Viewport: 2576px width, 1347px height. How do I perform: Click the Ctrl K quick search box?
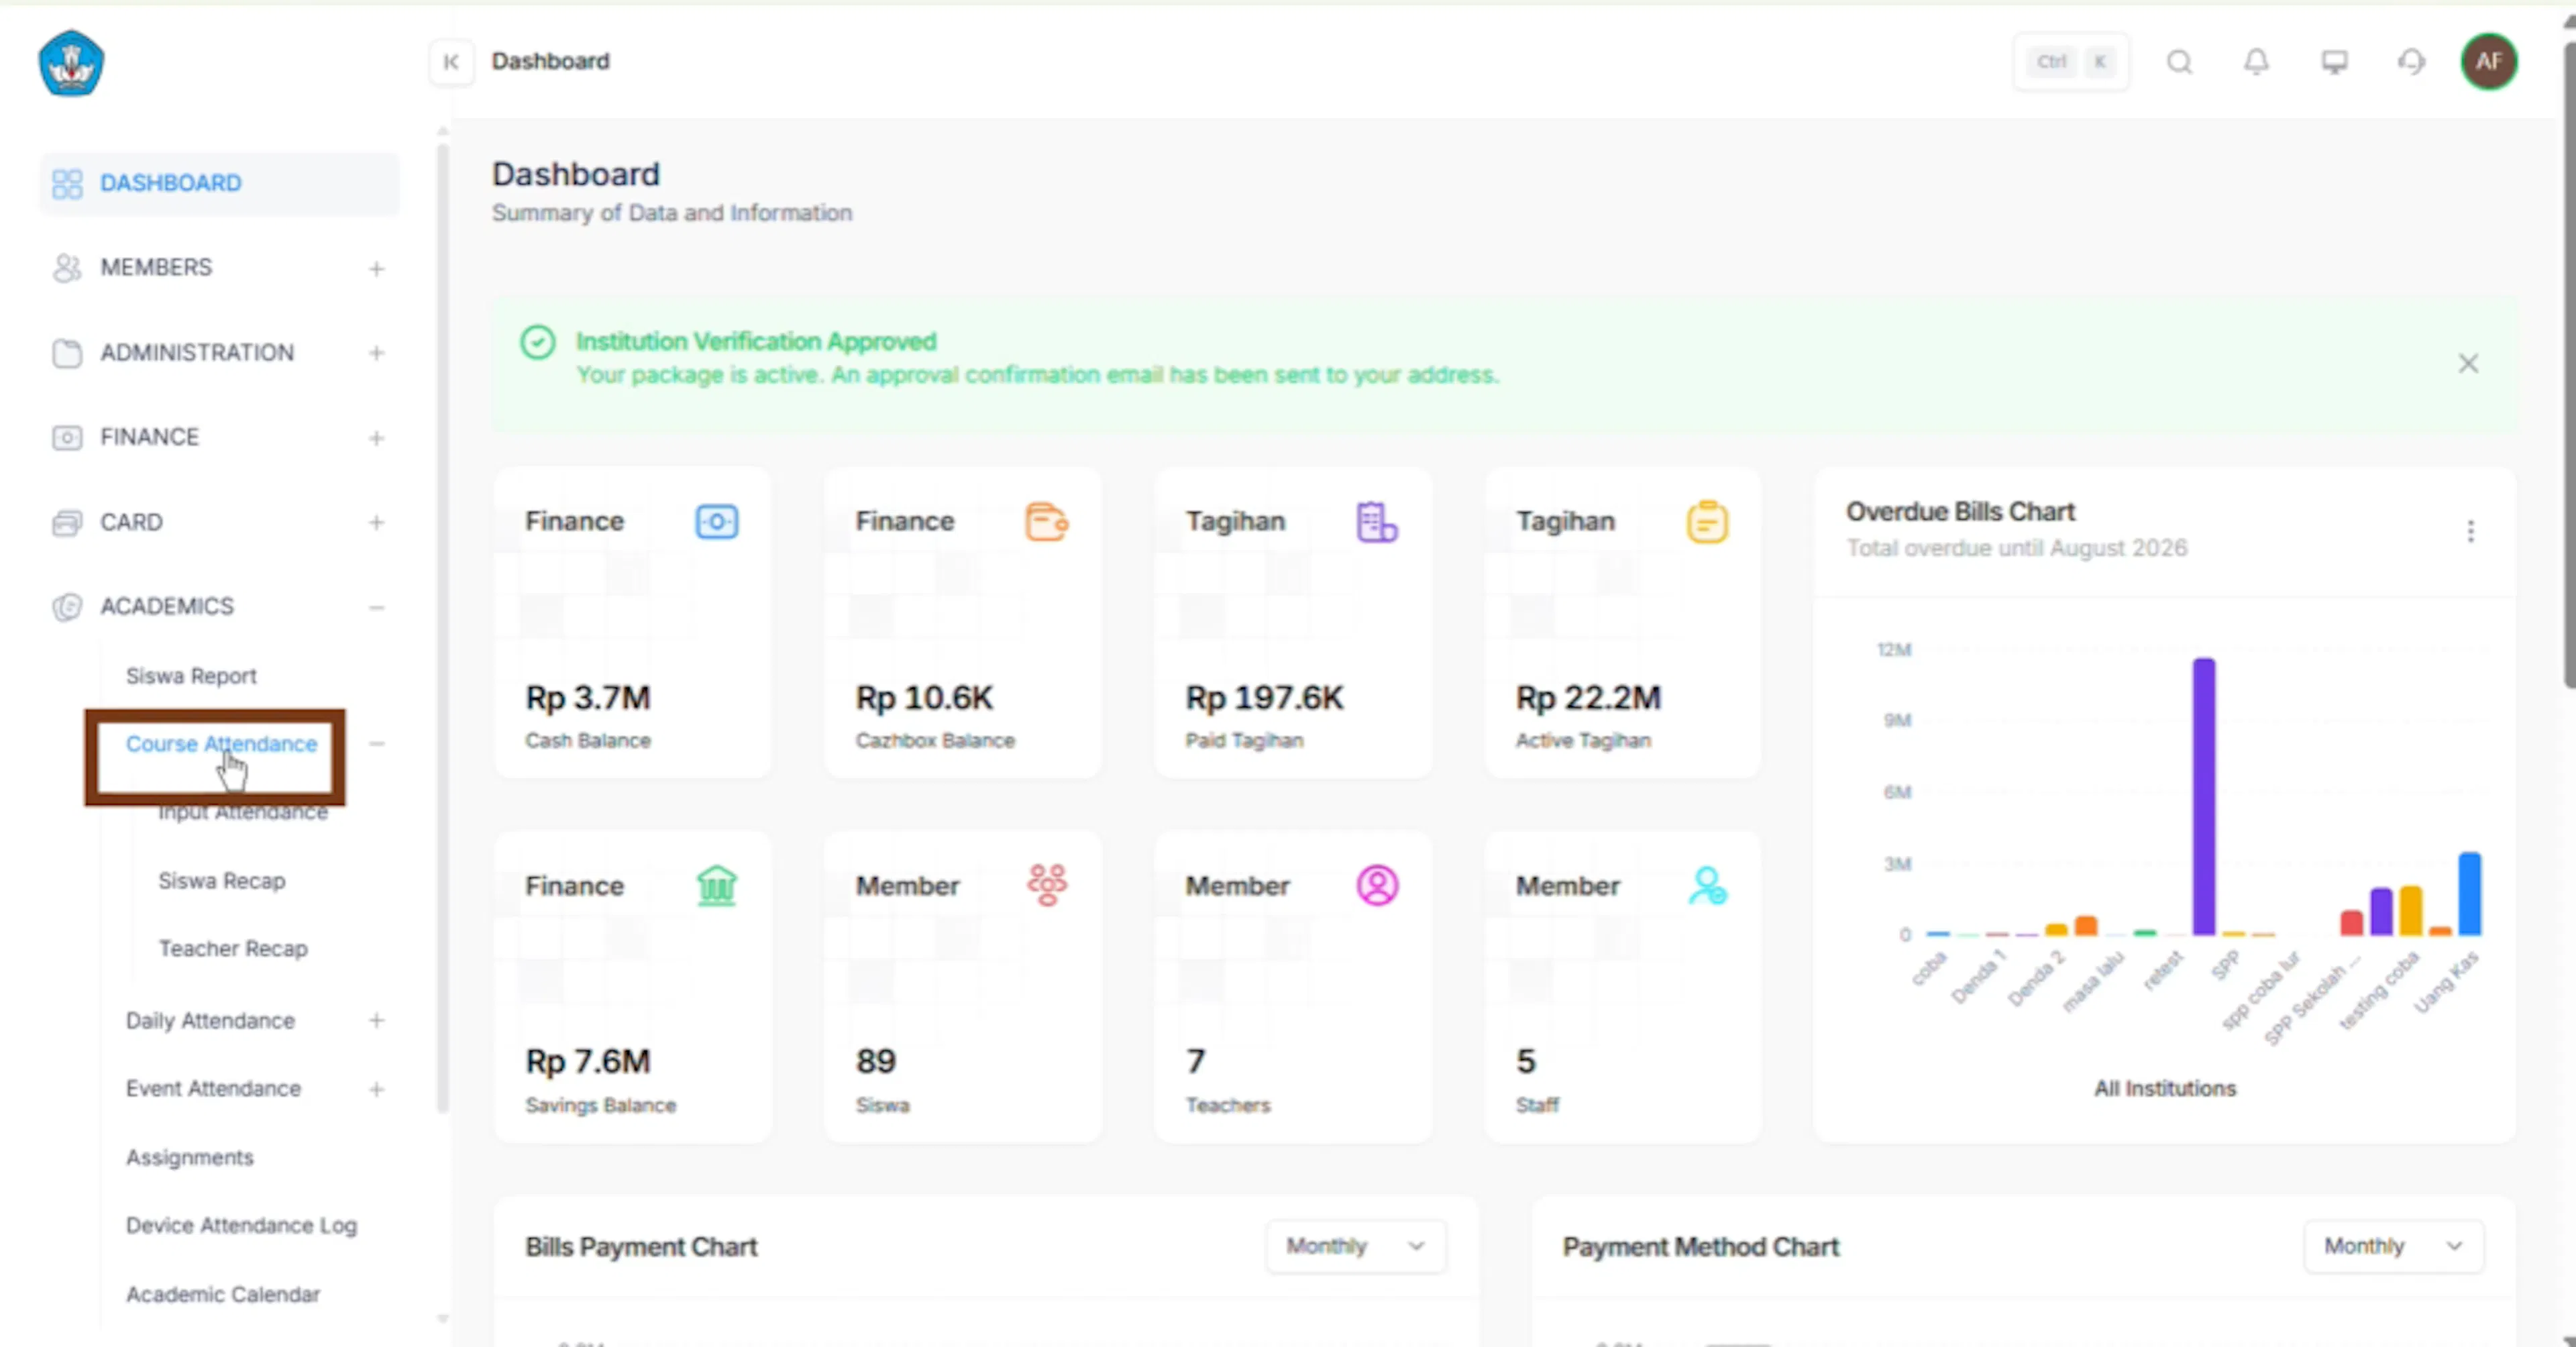(x=2071, y=62)
